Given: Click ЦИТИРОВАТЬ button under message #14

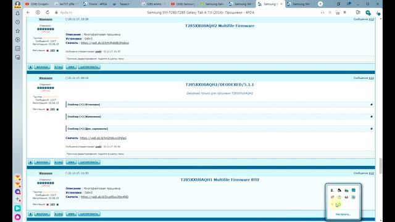Looking at the screenshot, I should coord(89,162).
